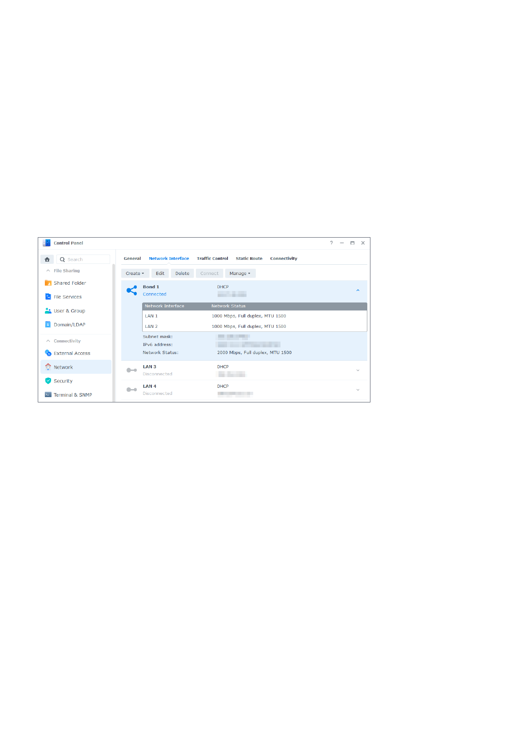Viewport: 529px width, 748px height.
Task: Open Shared Folder via its folder icon
Action: tap(48, 283)
